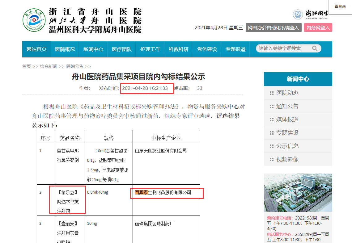This screenshot has width=352, height=243.
Task: Select 医疗团队 navigation item
Action: pos(122,49)
